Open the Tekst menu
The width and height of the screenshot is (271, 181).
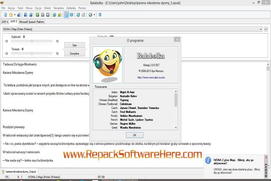[20, 8]
